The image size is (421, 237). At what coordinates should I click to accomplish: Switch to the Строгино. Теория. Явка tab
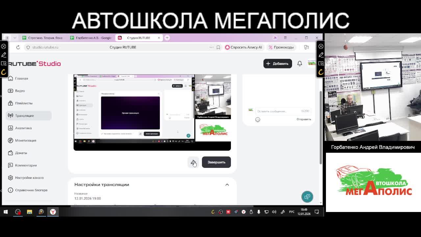[x=42, y=38]
